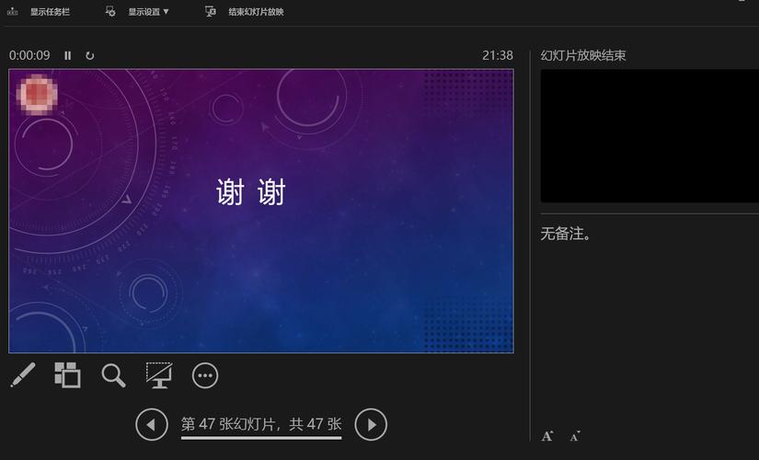This screenshot has height=460, width=759.
Task: Click the clock time 21:38
Action: tap(498, 55)
